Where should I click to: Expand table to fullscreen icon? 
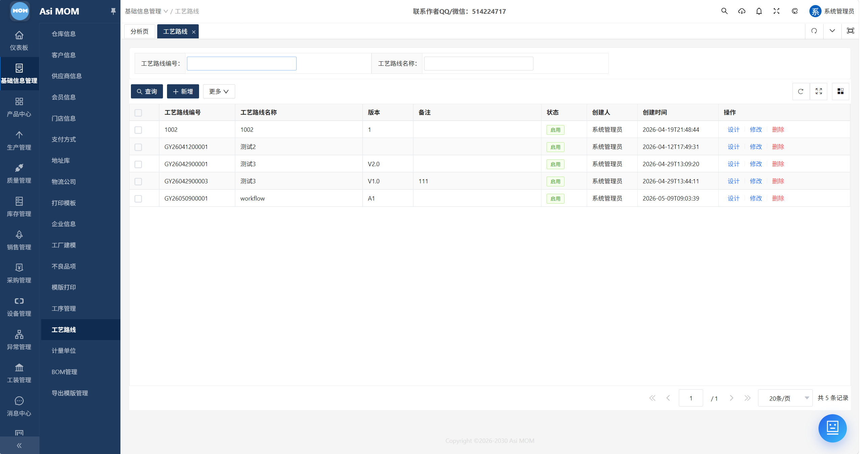819,91
